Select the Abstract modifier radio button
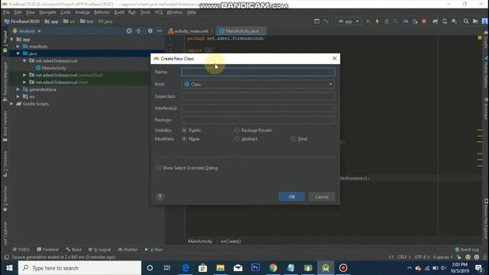Image resolution: width=489 pixels, height=275 pixels. tap(237, 139)
